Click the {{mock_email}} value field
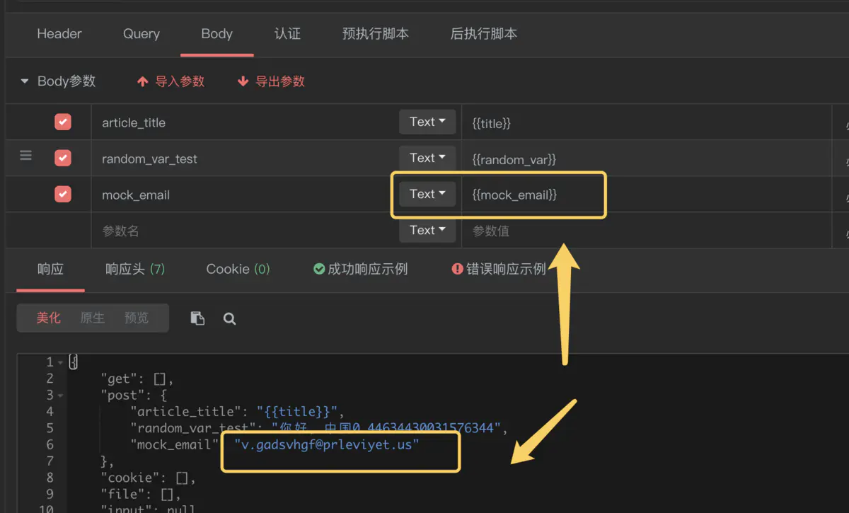Viewport: 849px width, 513px height. (x=647, y=195)
